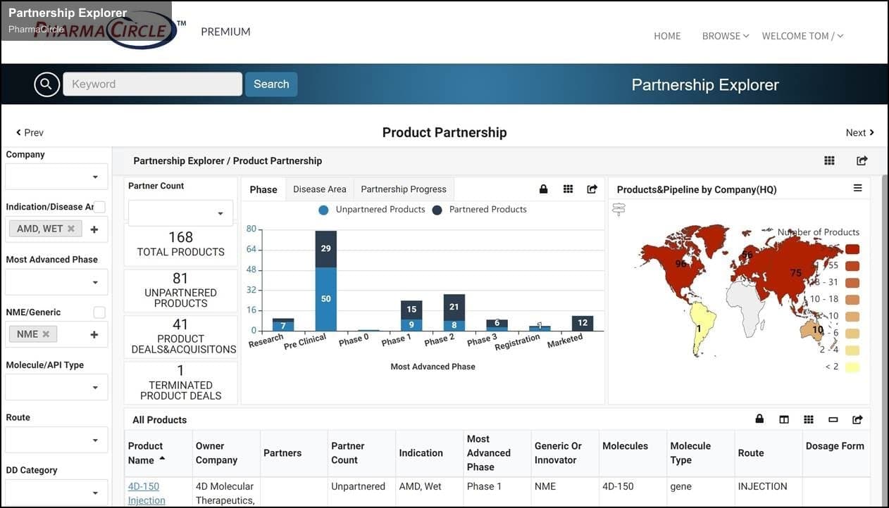Open 4D-150 Injection product link

coord(147,493)
